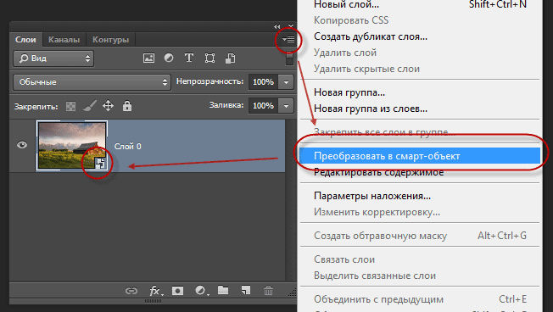553x312 pixels.
Task: Filter layers by shape icon
Action: click(x=209, y=58)
